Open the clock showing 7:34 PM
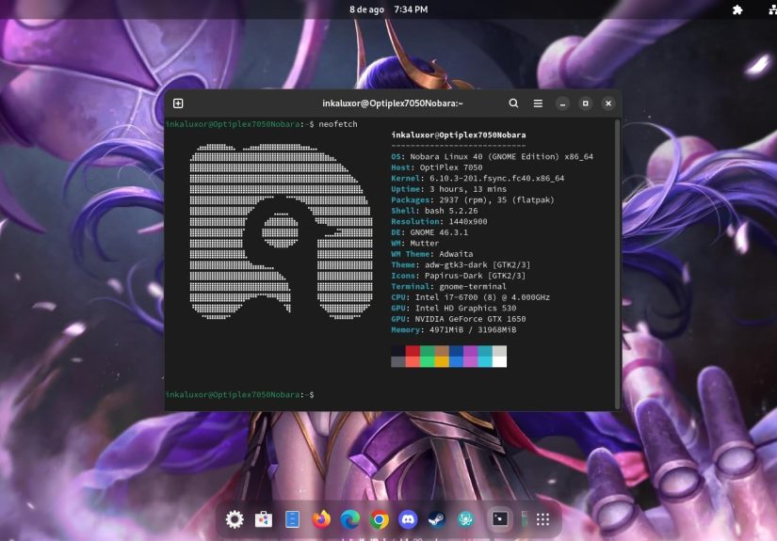Image resolution: width=777 pixels, height=541 pixels. pos(388,9)
